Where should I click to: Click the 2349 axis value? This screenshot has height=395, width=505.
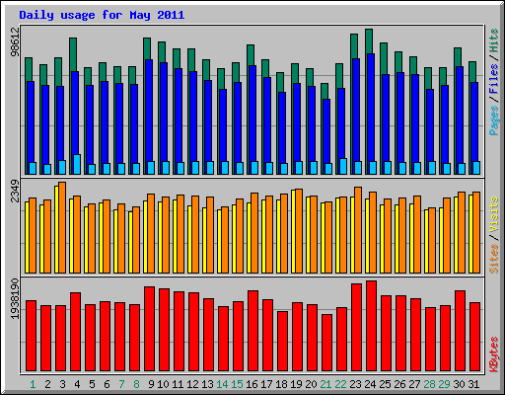point(15,192)
